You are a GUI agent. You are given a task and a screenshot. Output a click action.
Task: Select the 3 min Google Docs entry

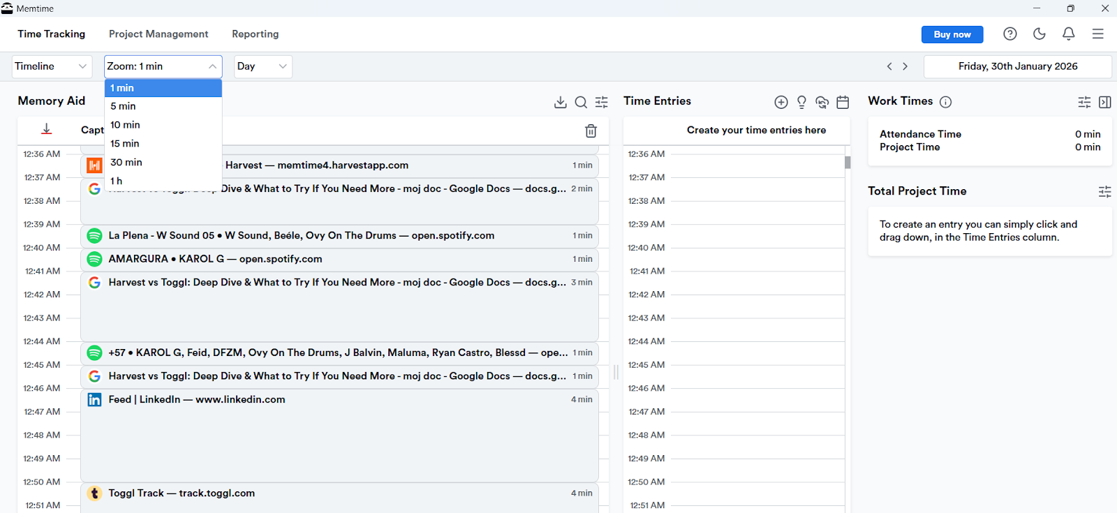coord(339,306)
